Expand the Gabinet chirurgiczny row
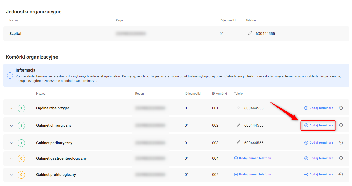 11,126
